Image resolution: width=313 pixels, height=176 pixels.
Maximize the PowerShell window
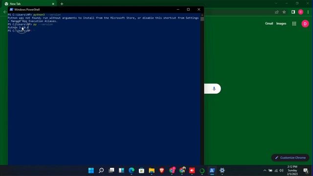click(x=188, y=9)
